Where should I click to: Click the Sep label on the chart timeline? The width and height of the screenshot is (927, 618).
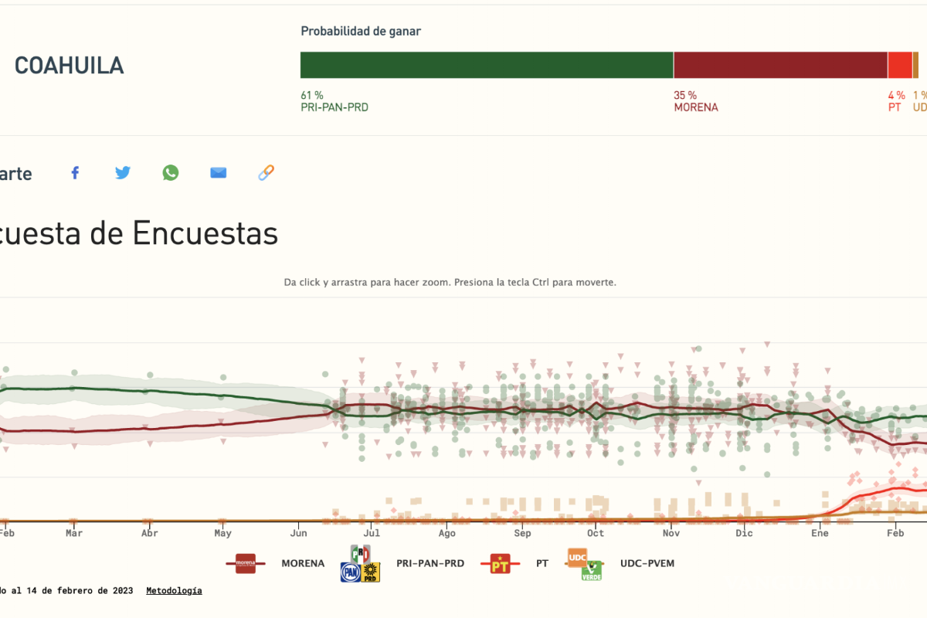click(522, 533)
